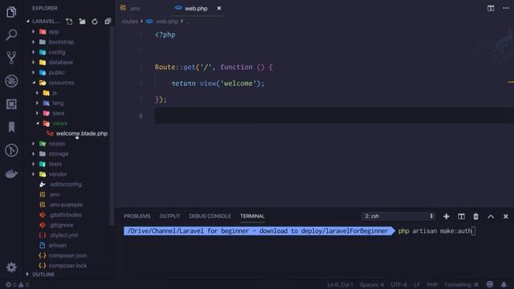The height and width of the screenshot is (289, 514).
Task: Open the editor More Actions menu
Action: pyautogui.click(x=506, y=9)
